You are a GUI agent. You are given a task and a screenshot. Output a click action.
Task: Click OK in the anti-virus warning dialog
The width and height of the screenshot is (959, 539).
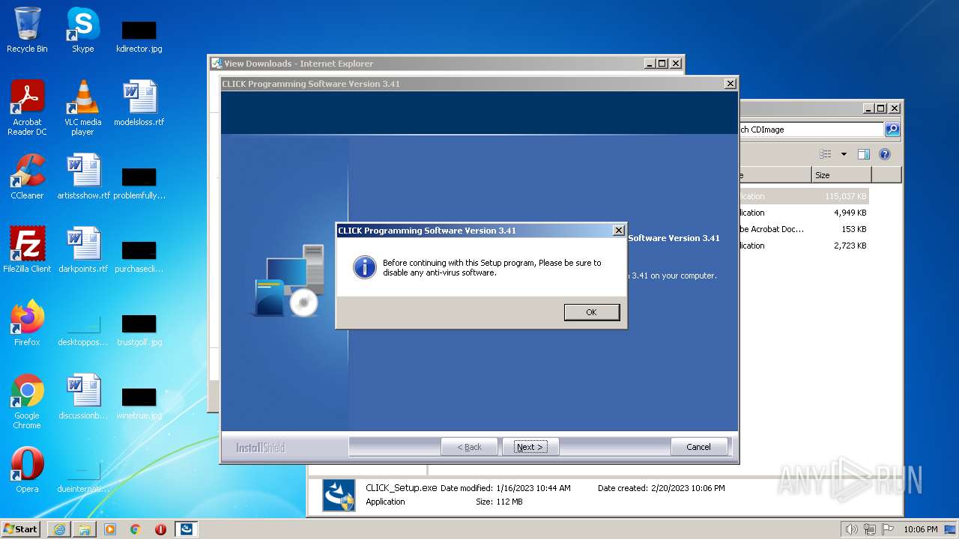(x=591, y=312)
